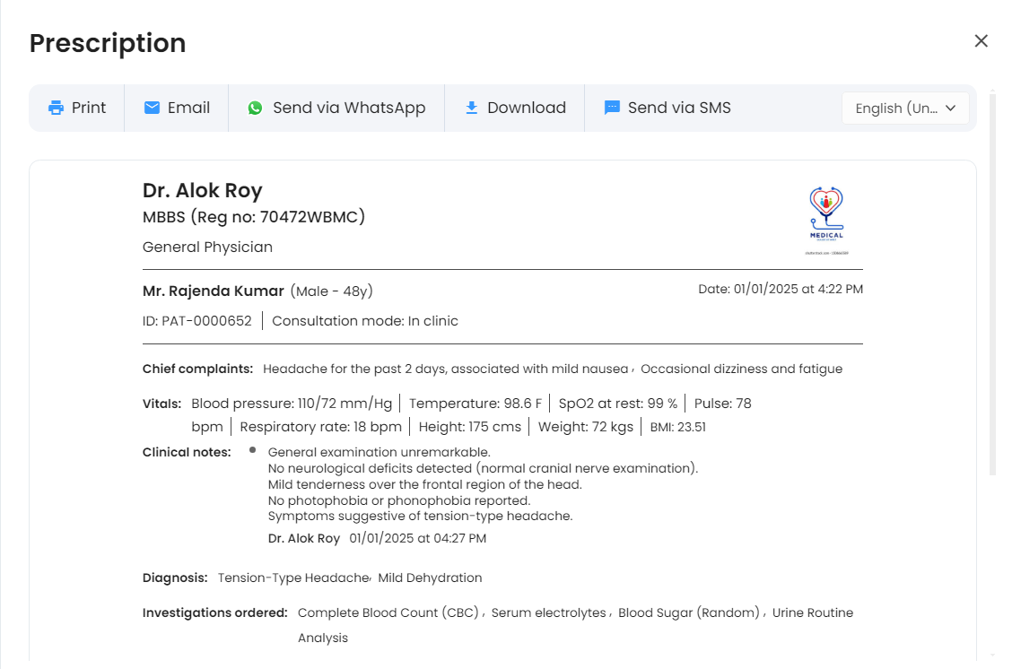1012x669 pixels.
Task: Expand the language selector chevron arrow
Action: tap(951, 108)
